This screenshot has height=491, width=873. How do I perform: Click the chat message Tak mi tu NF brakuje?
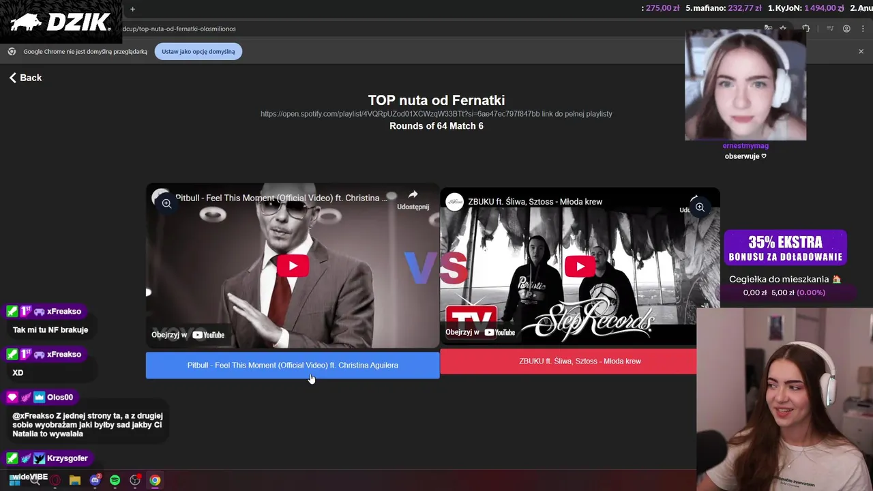[50, 330]
